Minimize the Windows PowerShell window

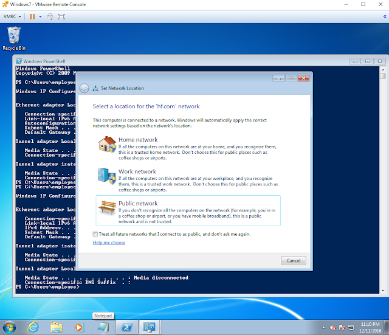355,61
